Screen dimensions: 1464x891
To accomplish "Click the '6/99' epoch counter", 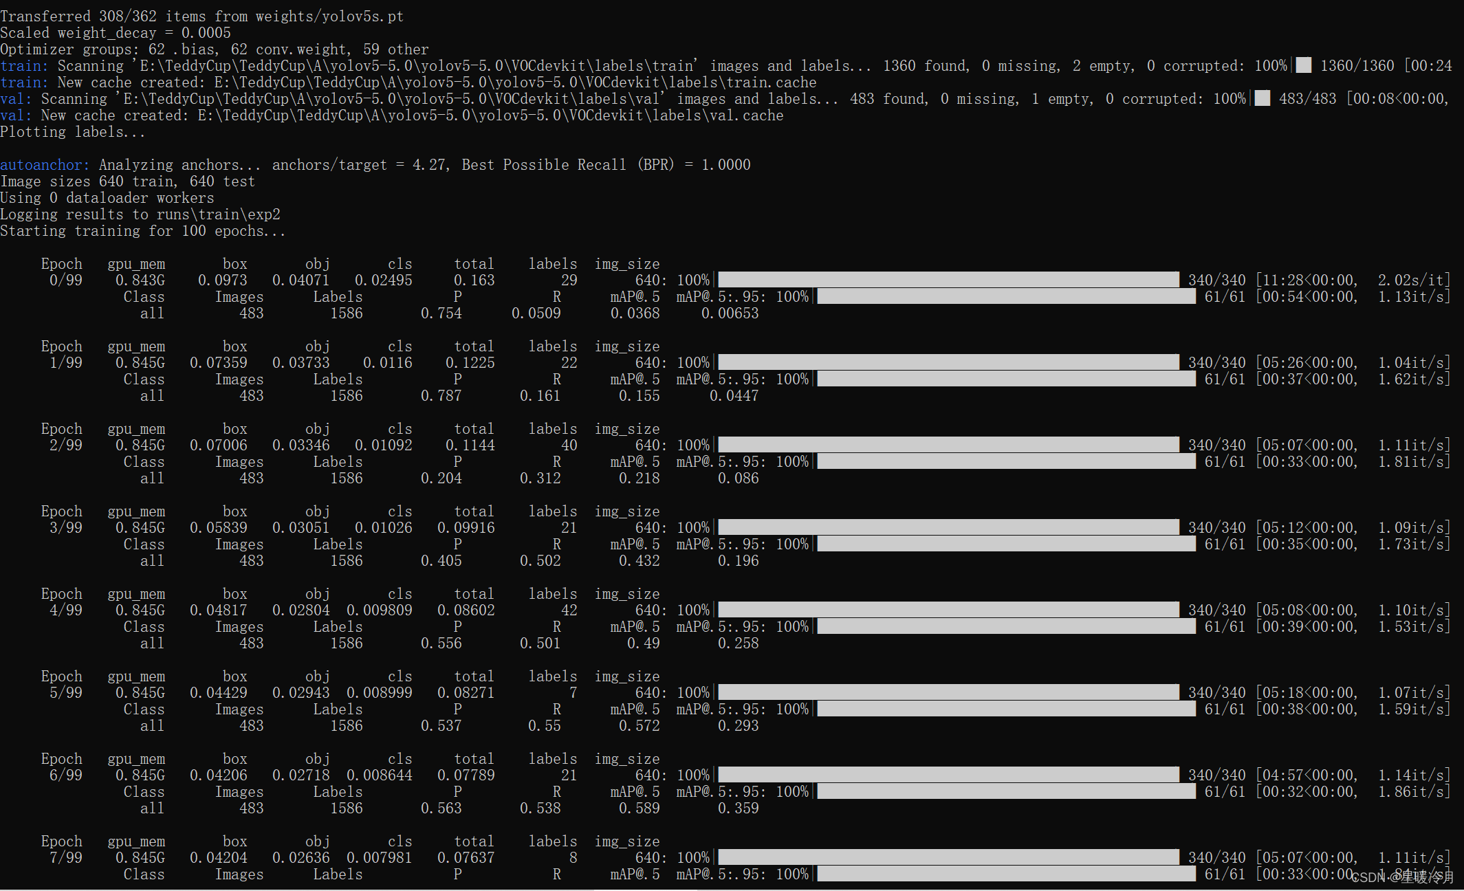I will 65,775.
